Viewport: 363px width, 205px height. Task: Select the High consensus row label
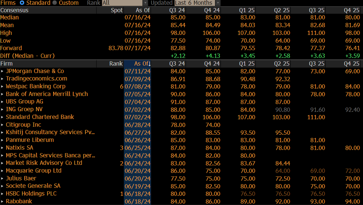pyautogui.click(x=6, y=33)
